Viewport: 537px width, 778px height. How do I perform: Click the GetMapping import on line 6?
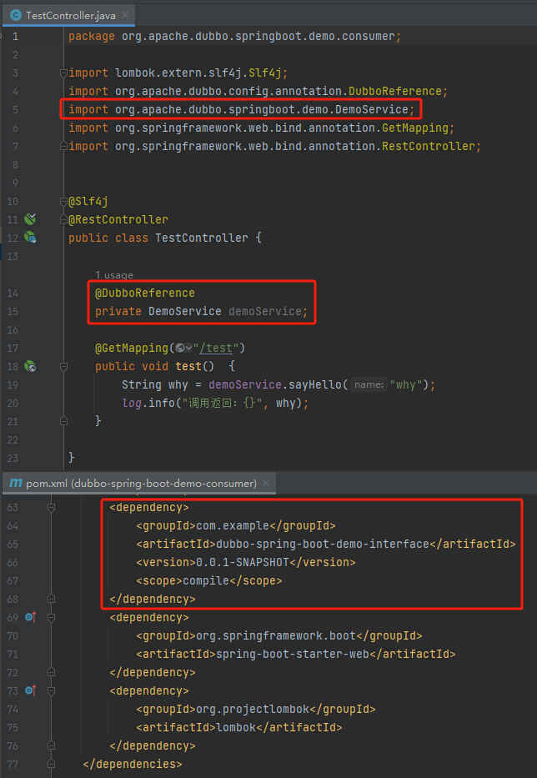click(262, 128)
